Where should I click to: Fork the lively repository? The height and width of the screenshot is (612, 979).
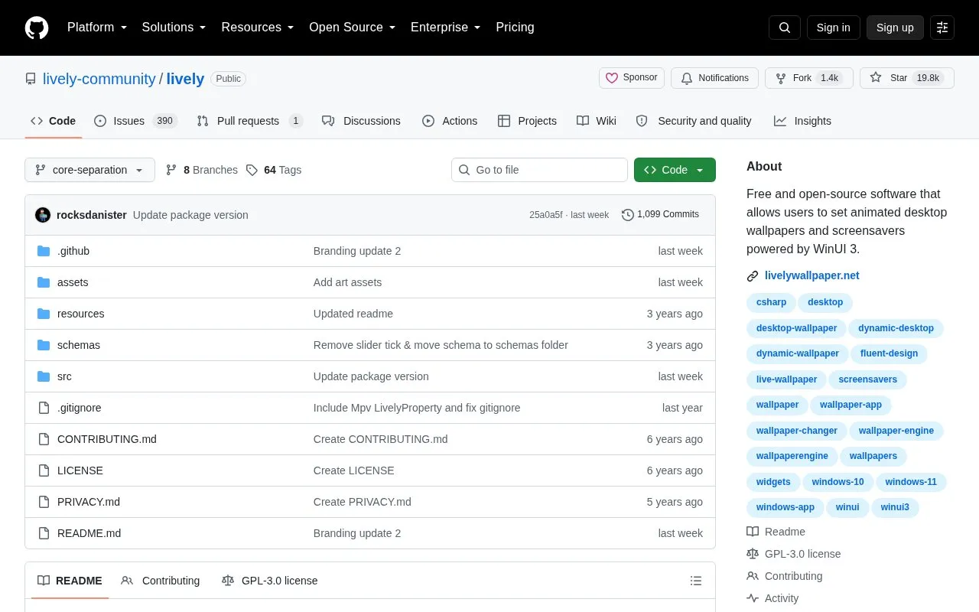pyautogui.click(x=809, y=78)
